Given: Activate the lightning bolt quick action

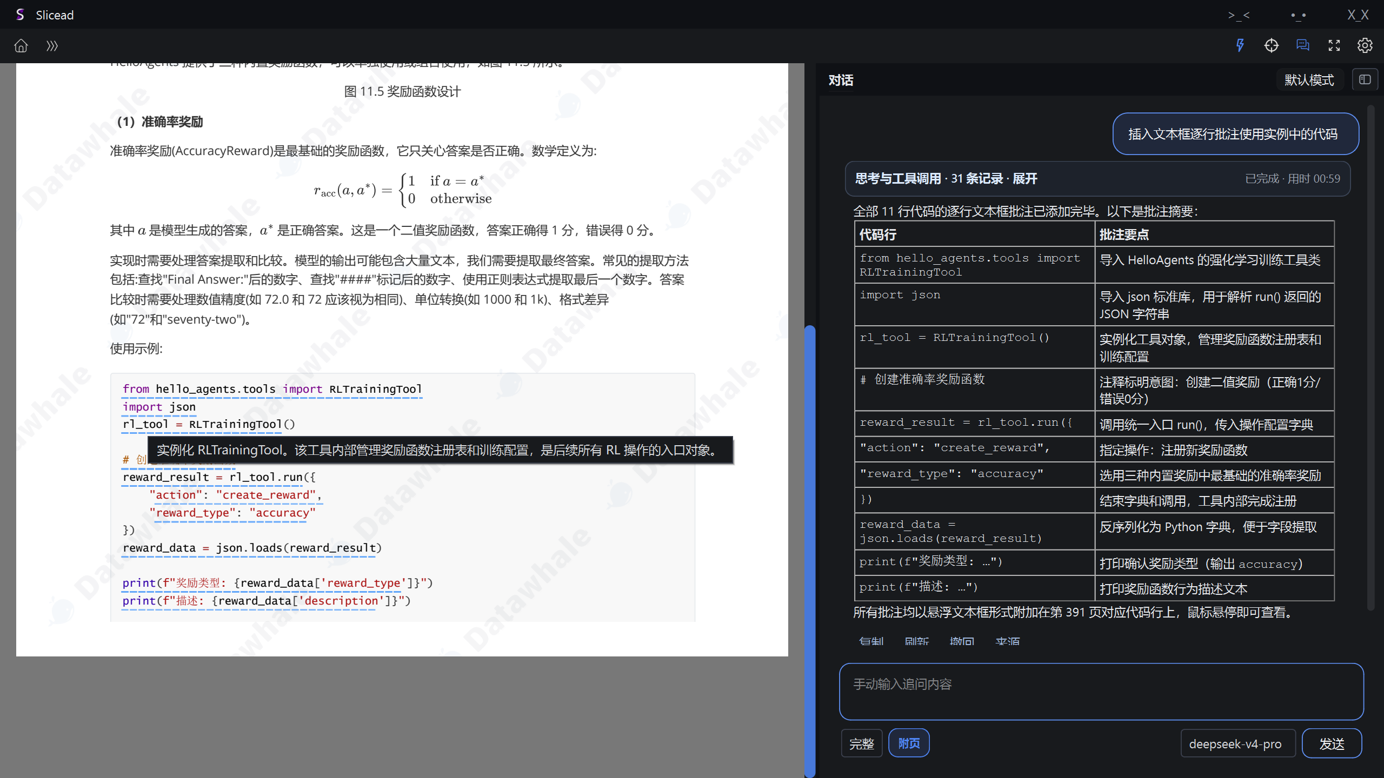Looking at the screenshot, I should tap(1240, 45).
